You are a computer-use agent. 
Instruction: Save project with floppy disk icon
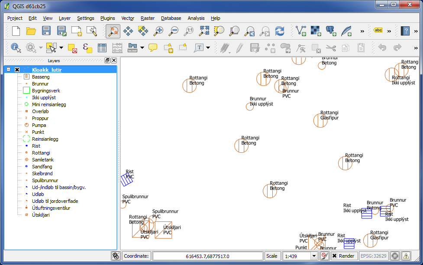click(46, 31)
